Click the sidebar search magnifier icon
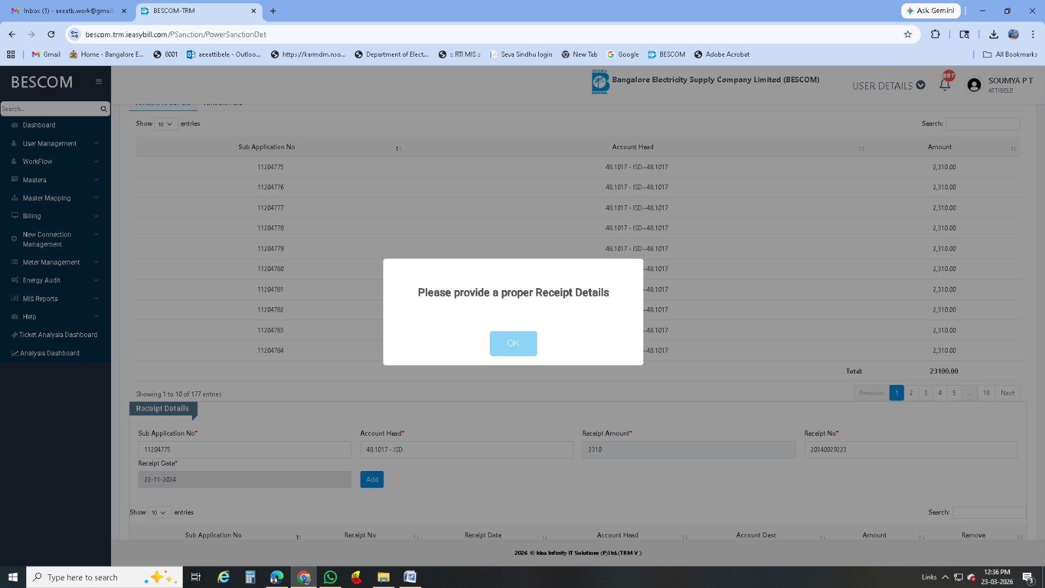Image resolution: width=1045 pixels, height=588 pixels. coord(103,109)
